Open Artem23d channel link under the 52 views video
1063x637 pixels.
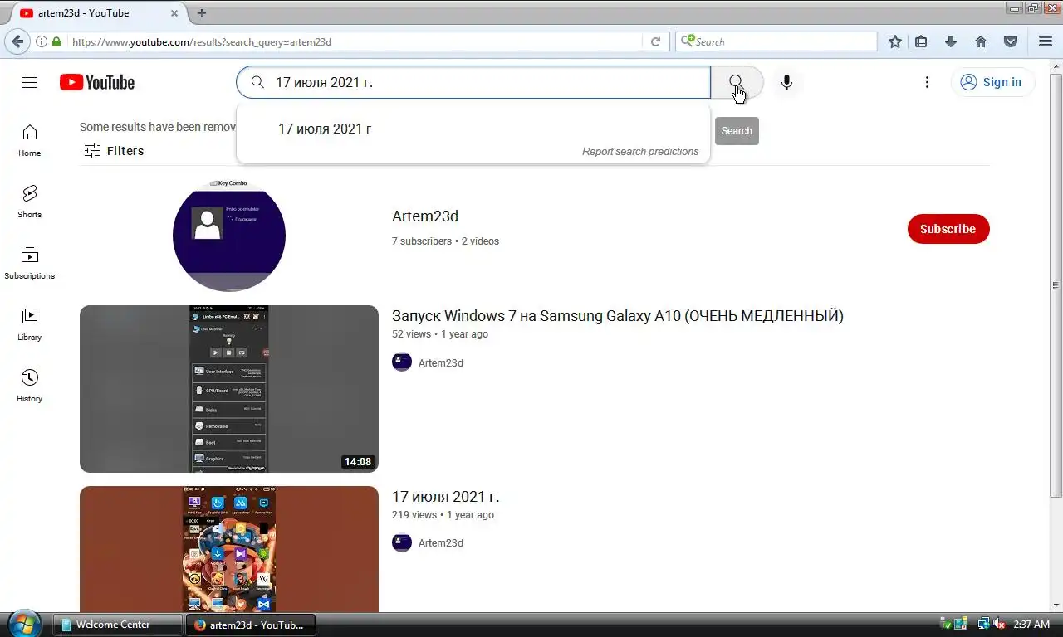(441, 363)
